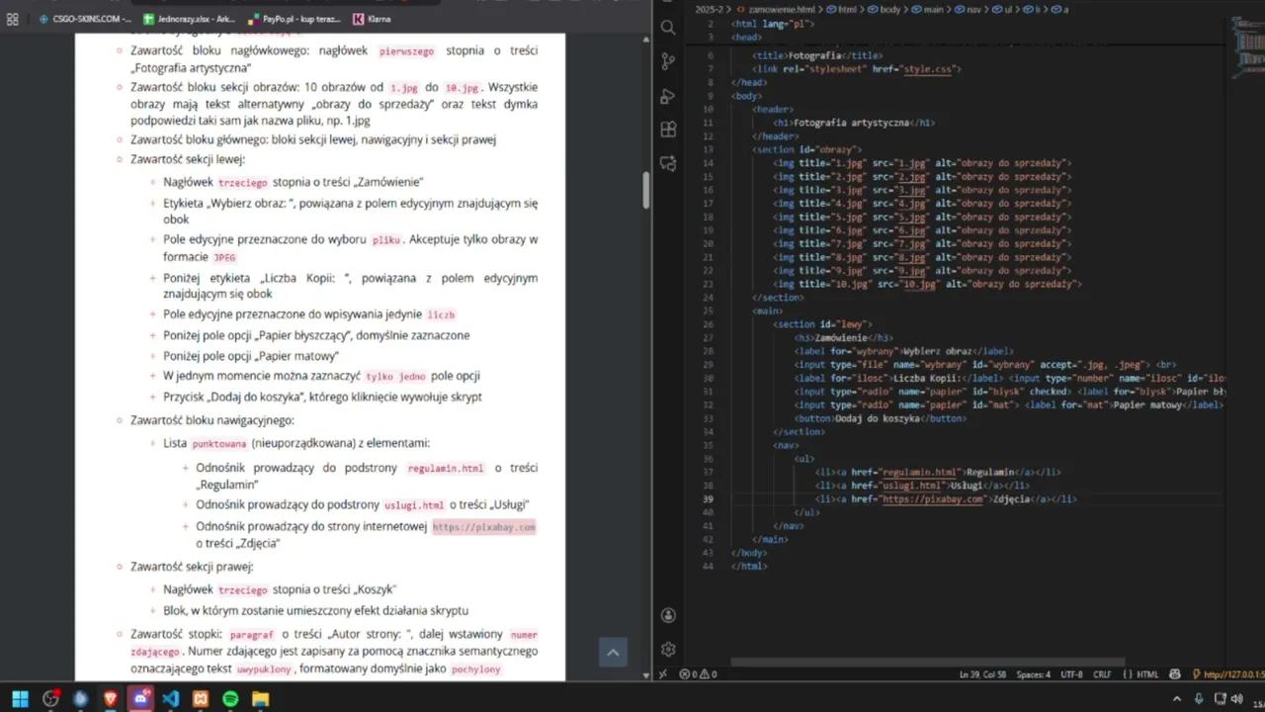Place cursor on the Dodaj do koszyka button line
Image resolution: width=1265 pixels, height=712 pixels.
tap(880, 418)
